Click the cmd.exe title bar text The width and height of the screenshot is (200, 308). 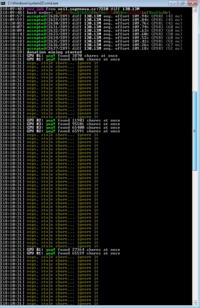(x=33, y=3)
